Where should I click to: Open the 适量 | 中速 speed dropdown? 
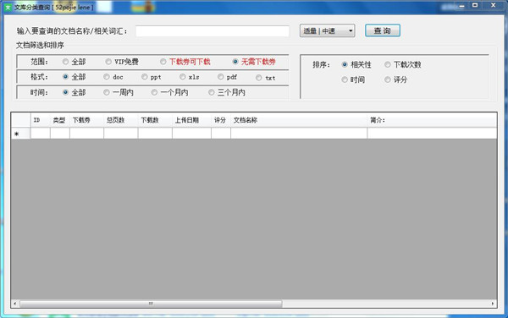(x=327, y=31)
